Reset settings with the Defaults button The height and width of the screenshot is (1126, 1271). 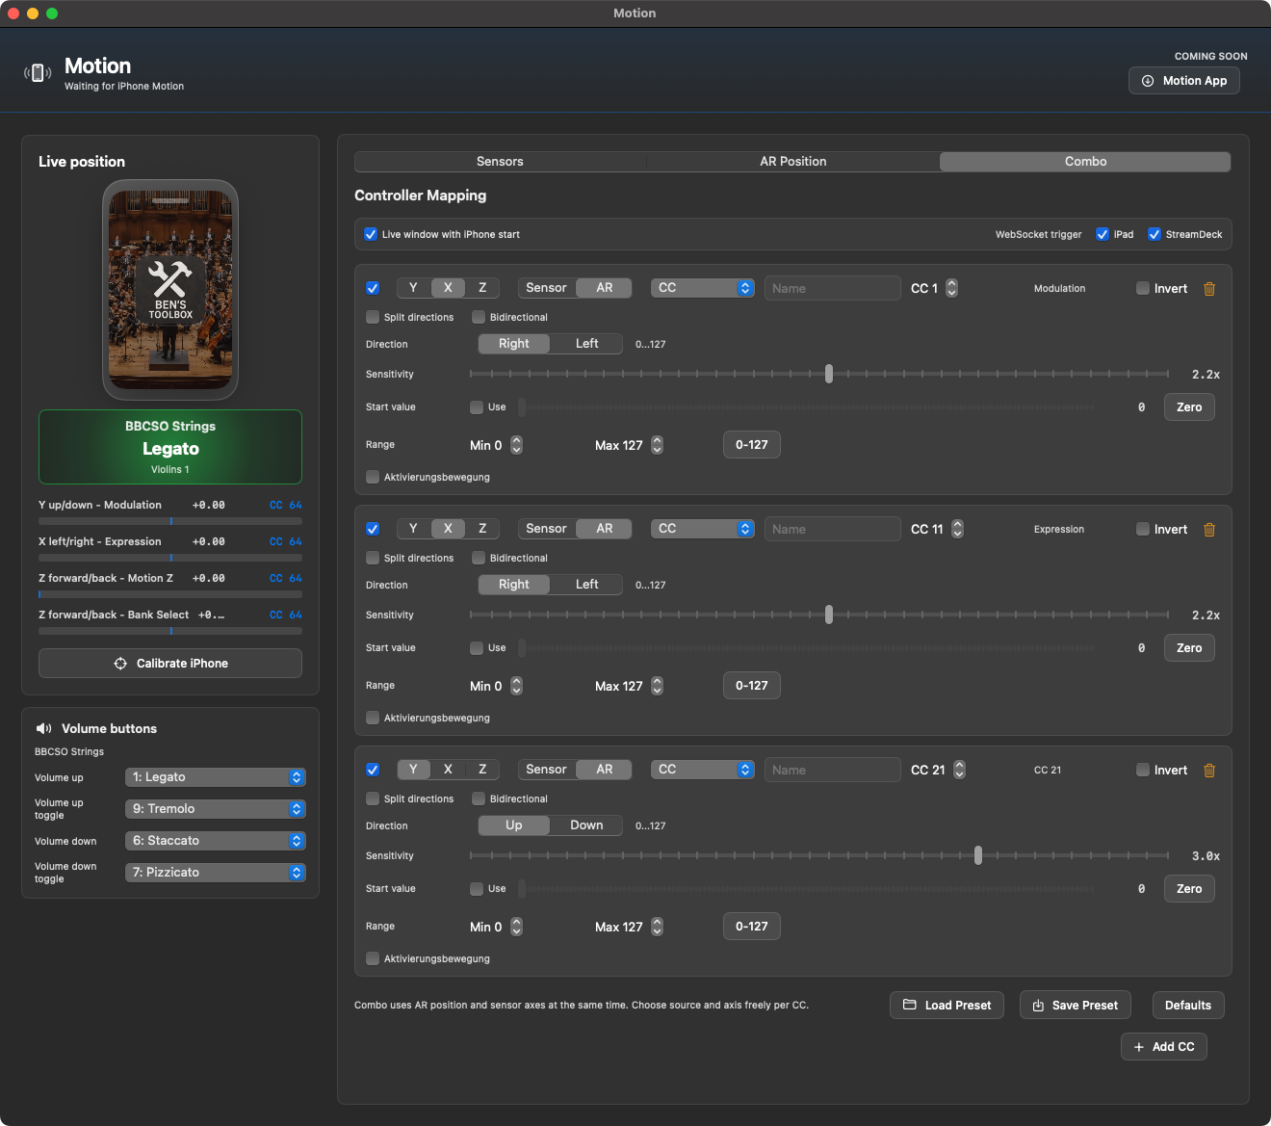coord(1188,1006)
